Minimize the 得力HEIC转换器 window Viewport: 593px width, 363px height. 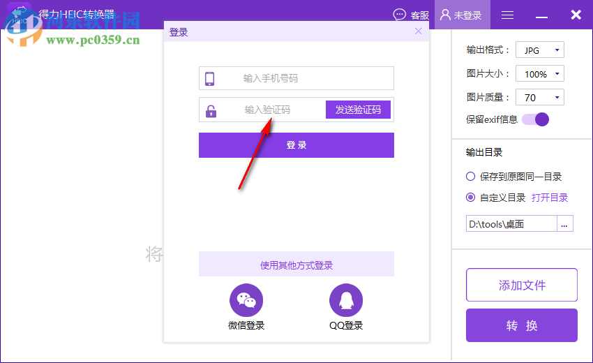pos(541,15)
